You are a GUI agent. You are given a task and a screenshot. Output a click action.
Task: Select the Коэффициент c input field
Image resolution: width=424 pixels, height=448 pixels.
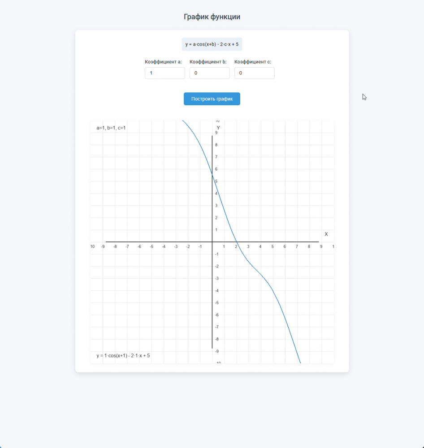255,73
